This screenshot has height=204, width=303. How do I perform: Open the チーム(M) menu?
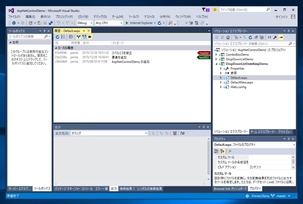tap(118, 17)
